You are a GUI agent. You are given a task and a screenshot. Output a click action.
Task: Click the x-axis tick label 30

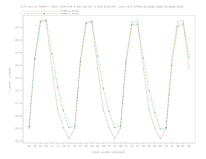86,146
